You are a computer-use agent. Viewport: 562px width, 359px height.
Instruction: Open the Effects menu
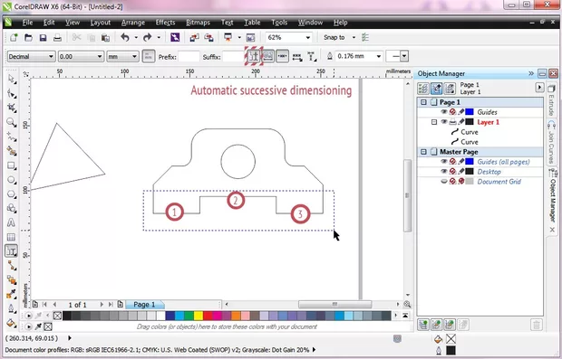[165, 23]
